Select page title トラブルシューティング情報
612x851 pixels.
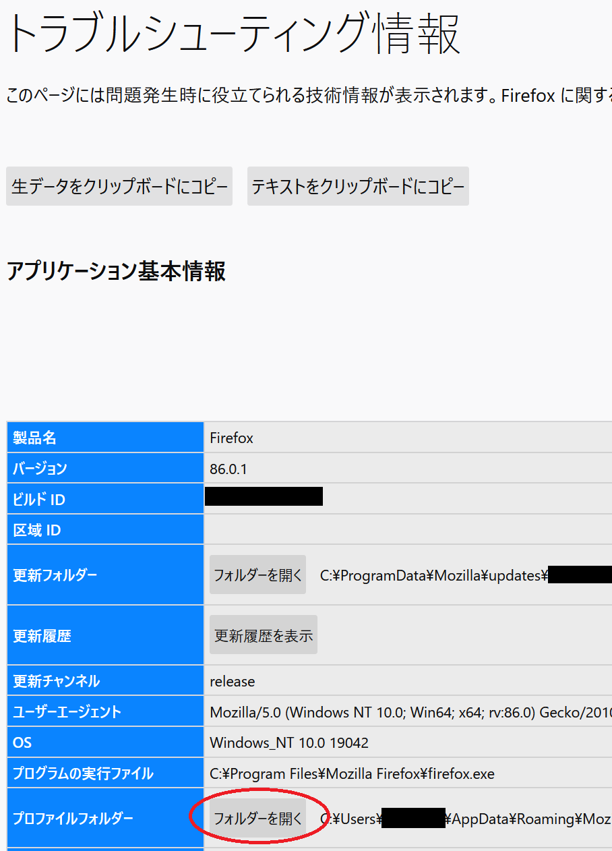point(233,34)
